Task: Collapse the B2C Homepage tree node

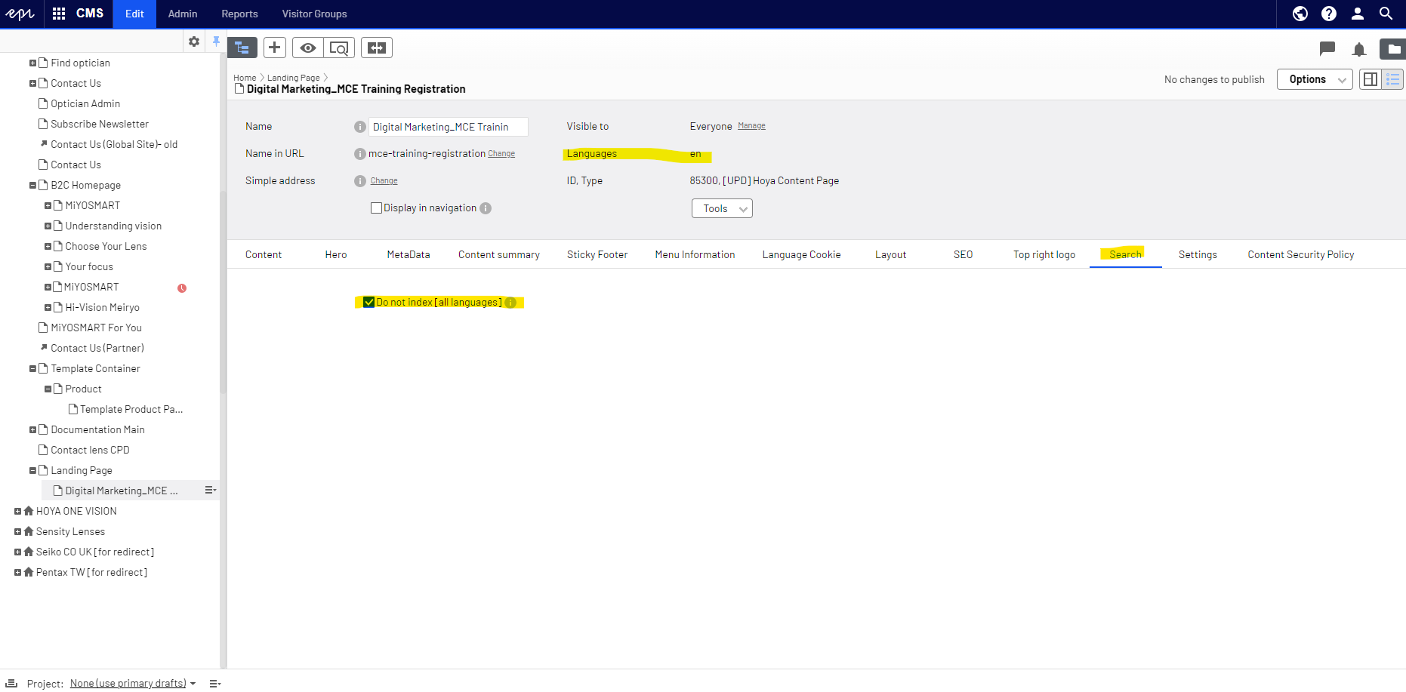Action: point(32,186)
